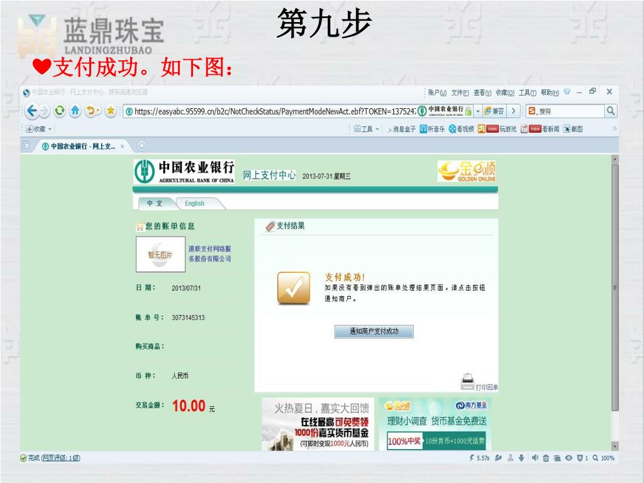Select the 中文 language tab
The width and height of the screenshot is (644, 483).
[155, 203]
